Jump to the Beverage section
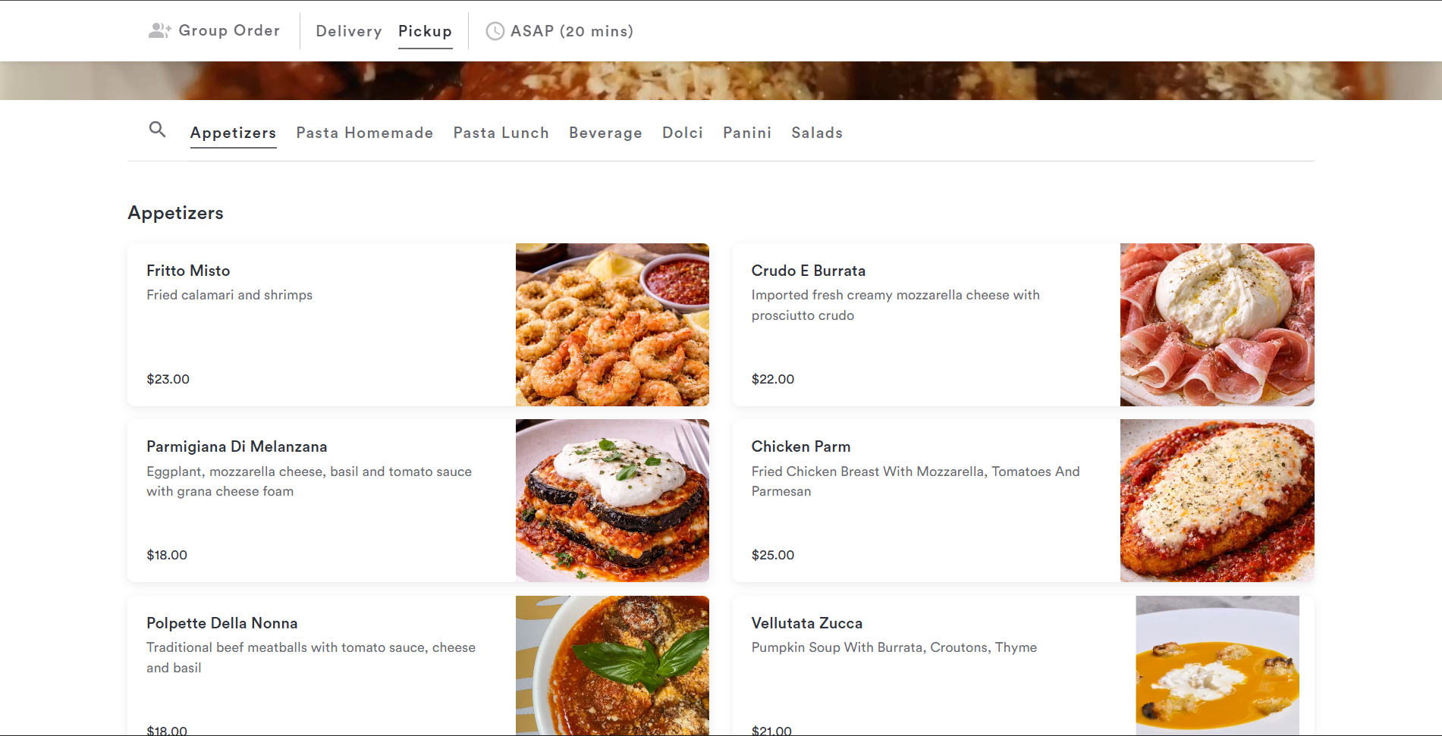Image resolution: width=1442 pixels, height=736 pixels. 605,133
